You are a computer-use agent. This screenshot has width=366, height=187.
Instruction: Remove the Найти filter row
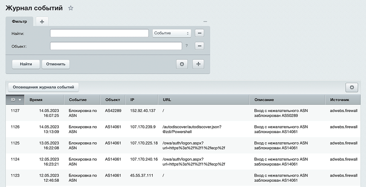(x=199, y=33)
